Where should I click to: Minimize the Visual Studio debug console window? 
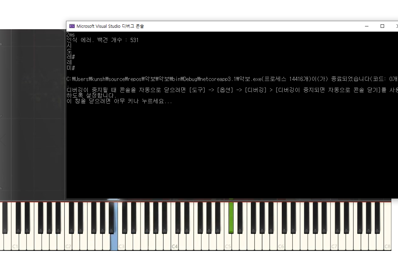[x=367, y=26]
